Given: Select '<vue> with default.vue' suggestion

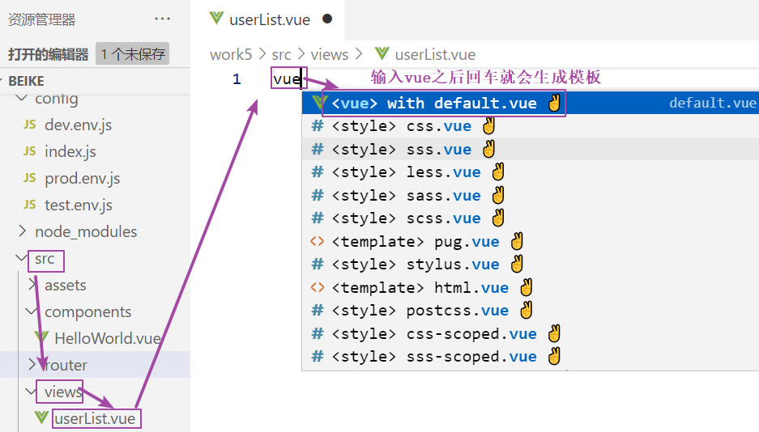Looking at the screenshot, I should (433, 104).
